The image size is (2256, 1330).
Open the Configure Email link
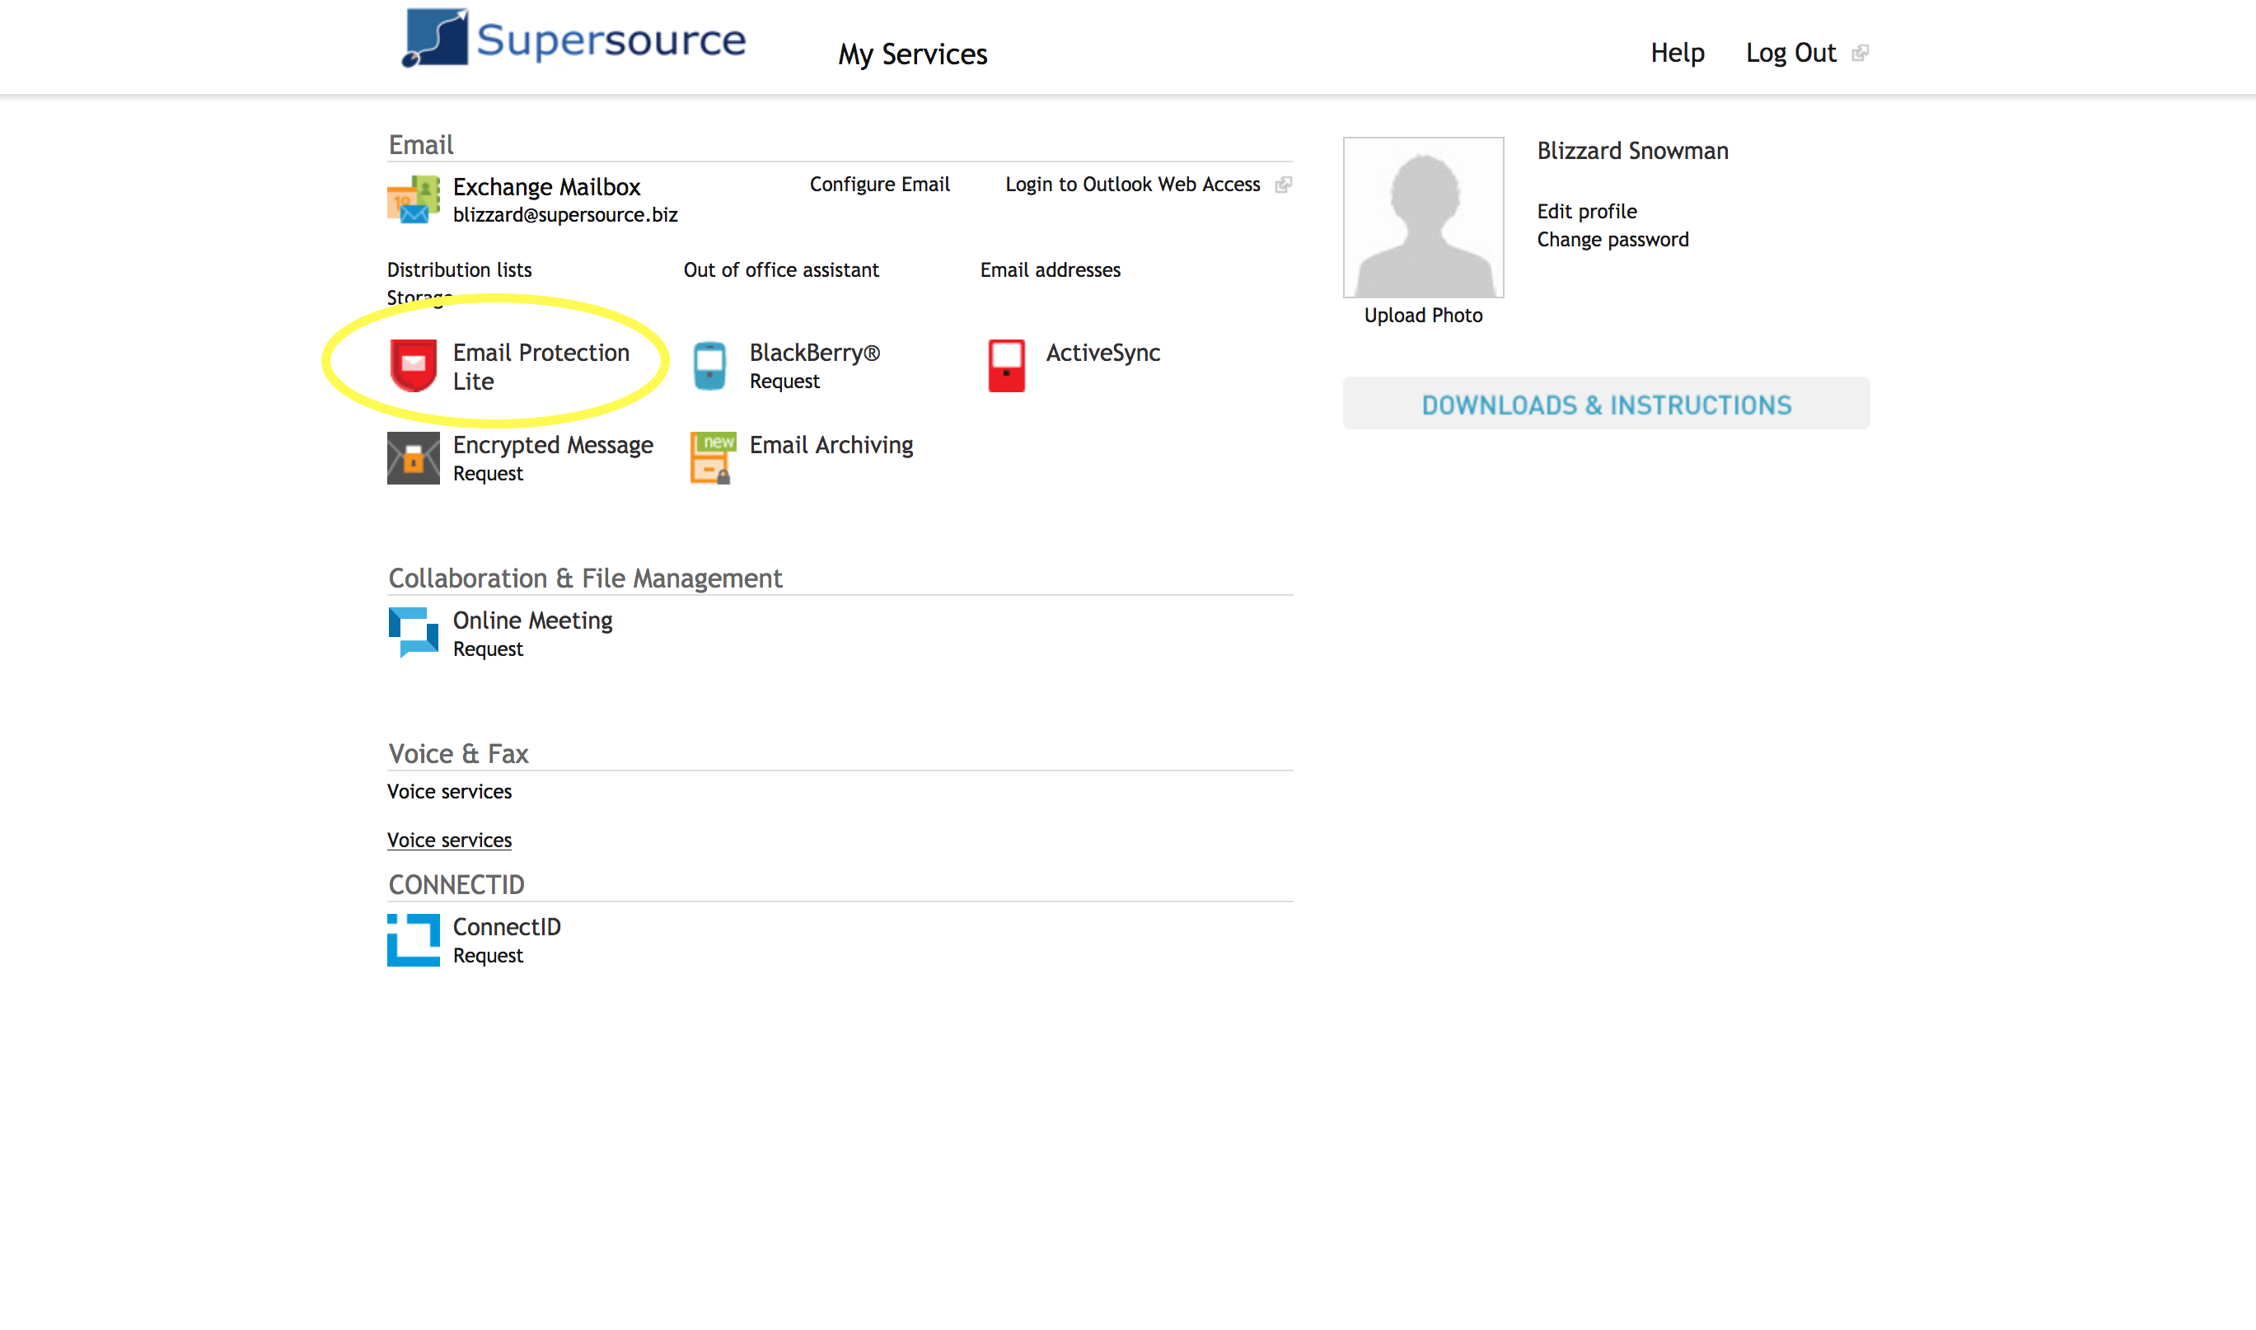(879, 185)
